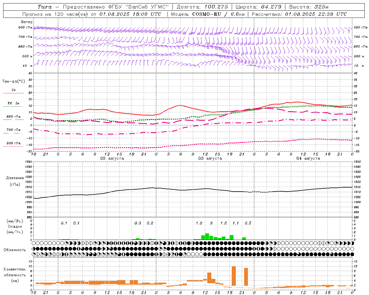This screenshot has width=369, height=295.
Task: Click the "Конвективн." convective cloud label
Action: (x=15, y=269)
